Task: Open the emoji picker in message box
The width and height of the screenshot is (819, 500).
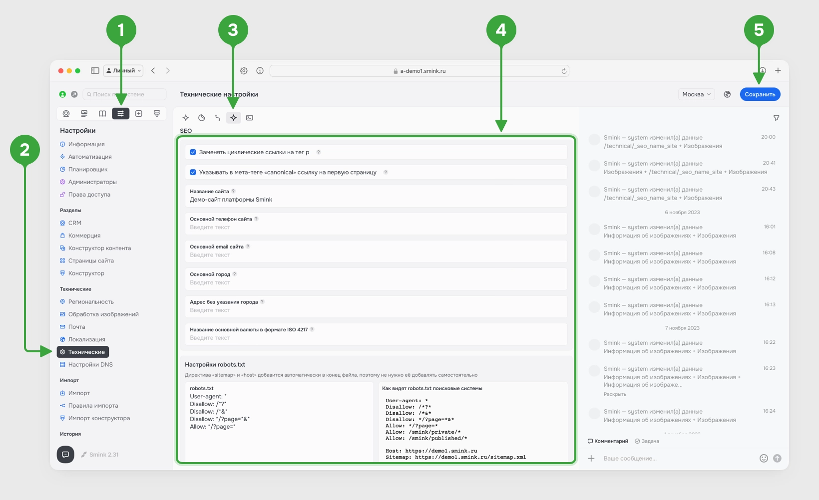Action: (764, 458)
